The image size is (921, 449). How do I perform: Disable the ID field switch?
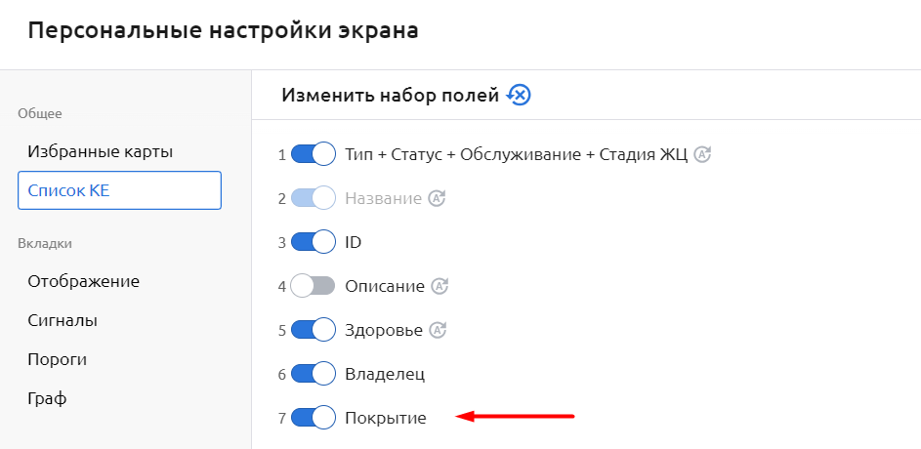tap(314, 242)
